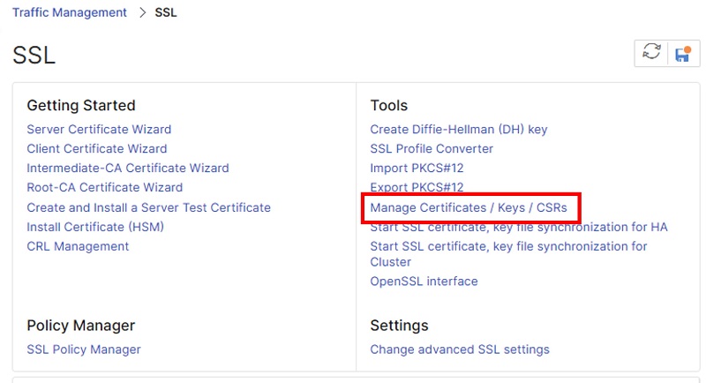Click the save configuration disk icon

[683, 53]
